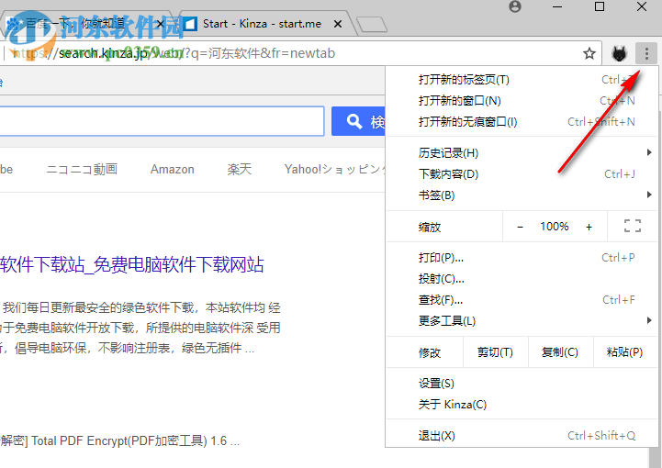Image resolution: width=662 pixels, height=468 pixels.
Task: Open the Yahoo!ショッピング search link
Action: point(335,169)
